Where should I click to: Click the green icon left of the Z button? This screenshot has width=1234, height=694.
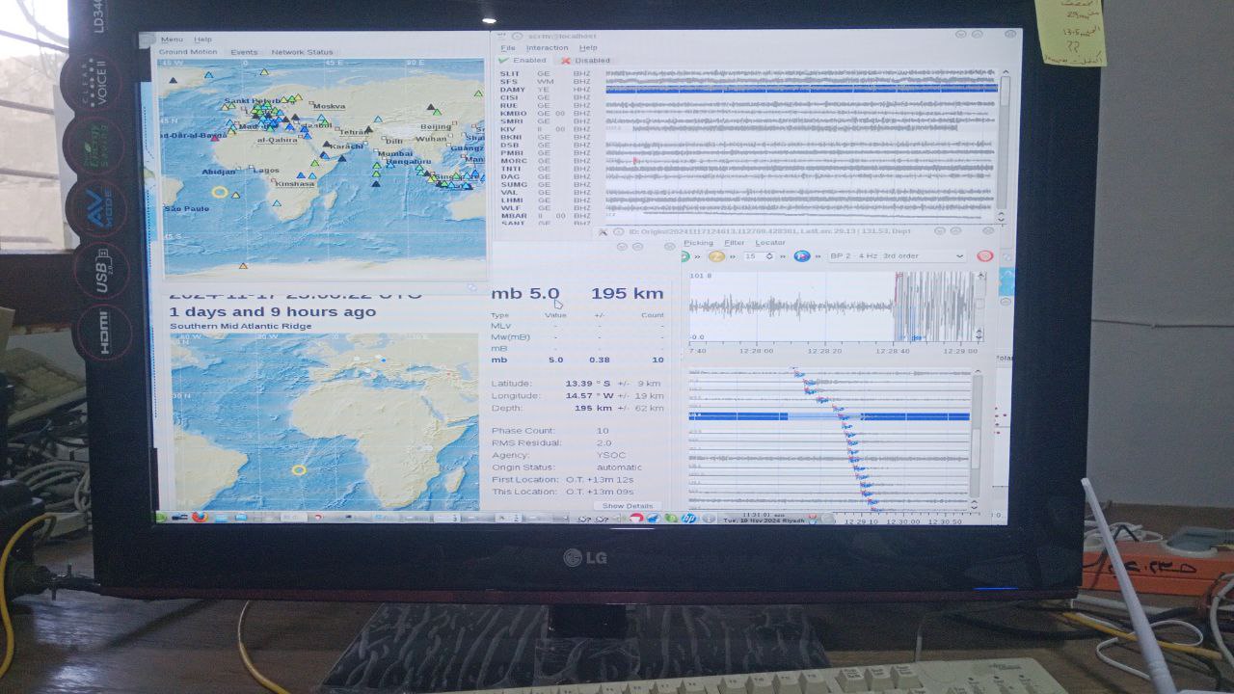(x=686, y=256)
